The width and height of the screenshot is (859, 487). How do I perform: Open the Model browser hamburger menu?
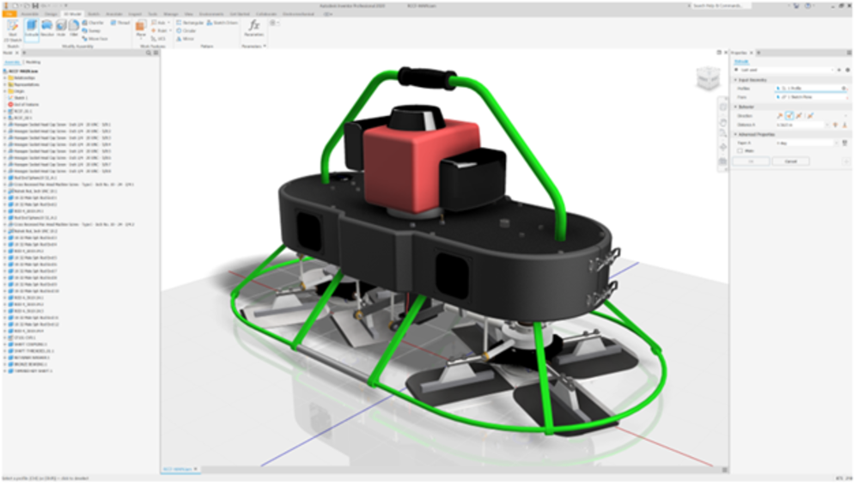[156, 53]
